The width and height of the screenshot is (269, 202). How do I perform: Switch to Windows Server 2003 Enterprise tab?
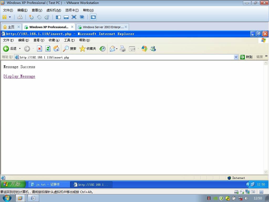pyautogui.click(x=103, y=27)
